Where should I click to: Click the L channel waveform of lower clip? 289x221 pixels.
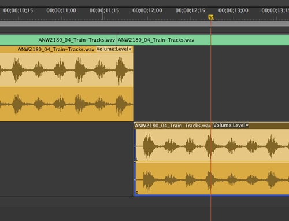click(x=212, y=146)
